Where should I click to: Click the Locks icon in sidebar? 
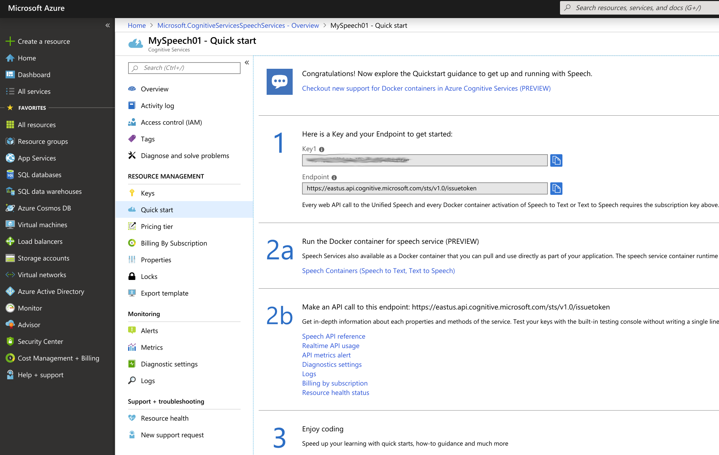click(133, 276)
